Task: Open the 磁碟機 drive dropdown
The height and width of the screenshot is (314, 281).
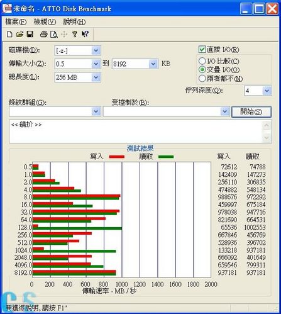Action: coord(96,50)
